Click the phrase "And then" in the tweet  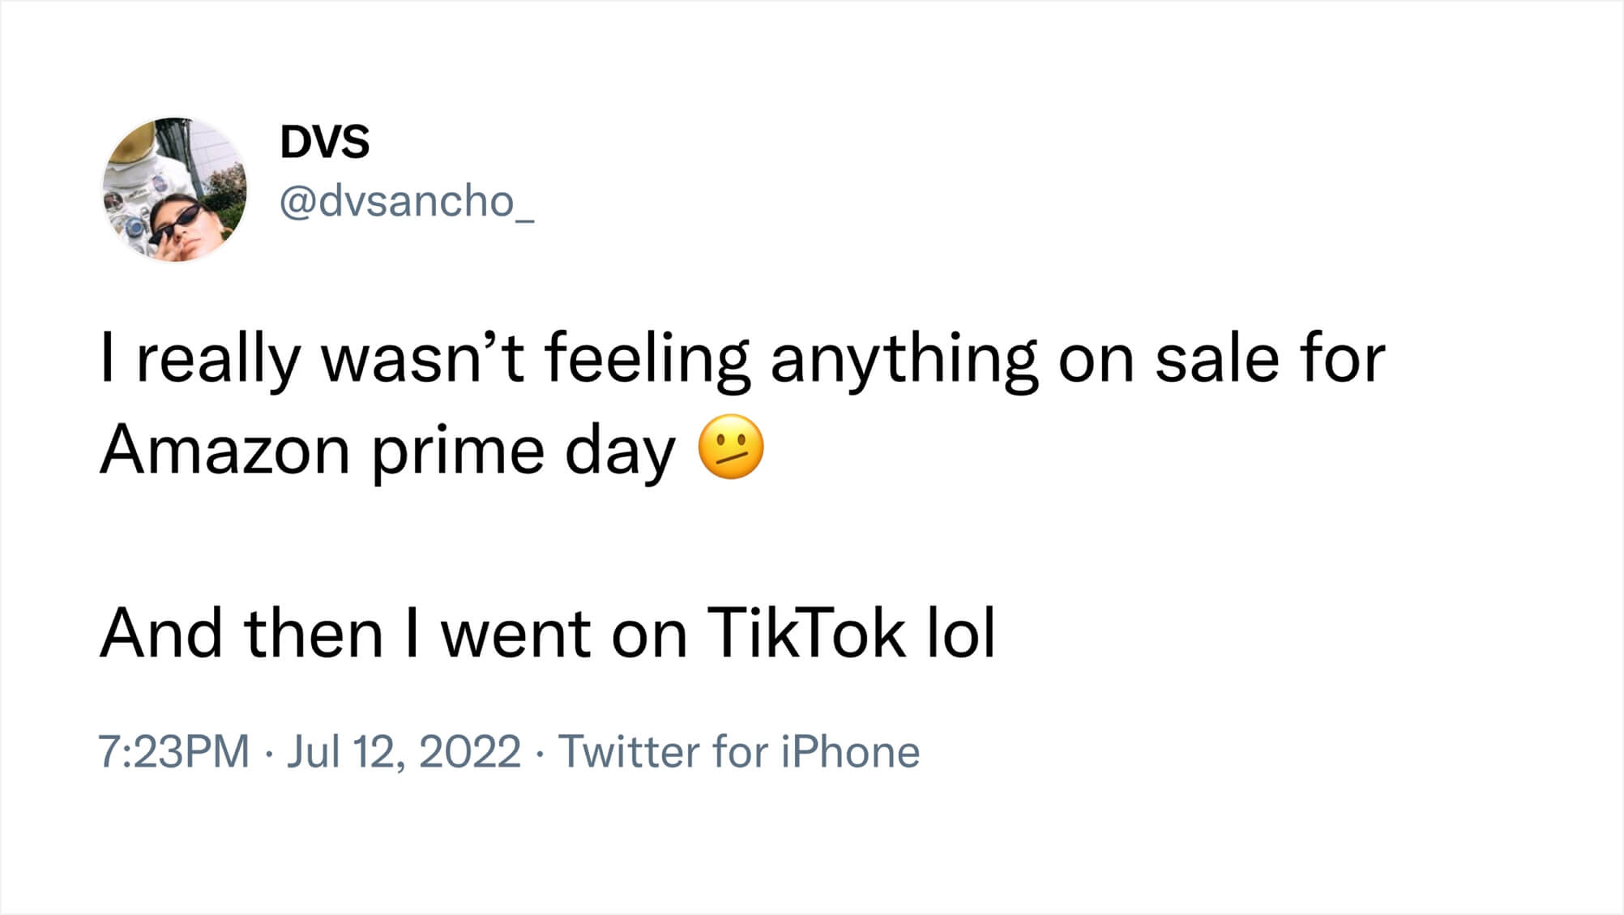pos(241,633)
